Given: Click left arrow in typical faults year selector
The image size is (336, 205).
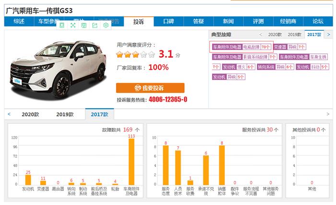Looking at the screenshot, I should (261, 35).
